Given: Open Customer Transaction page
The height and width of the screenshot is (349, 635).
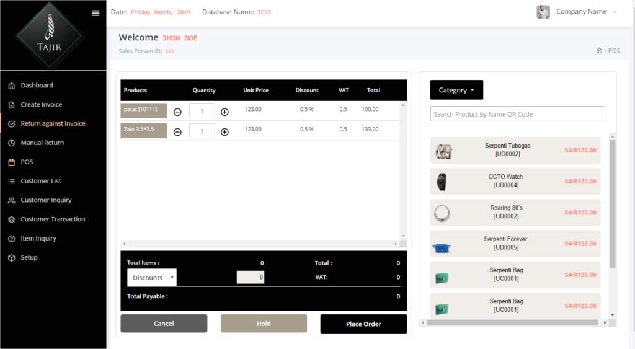Looking at the screenshot, I should tap(53, 219).
